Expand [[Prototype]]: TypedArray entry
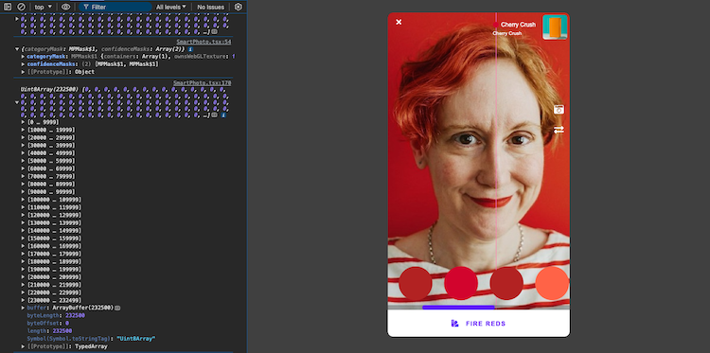The image size is (710, 353). (23, 346)
